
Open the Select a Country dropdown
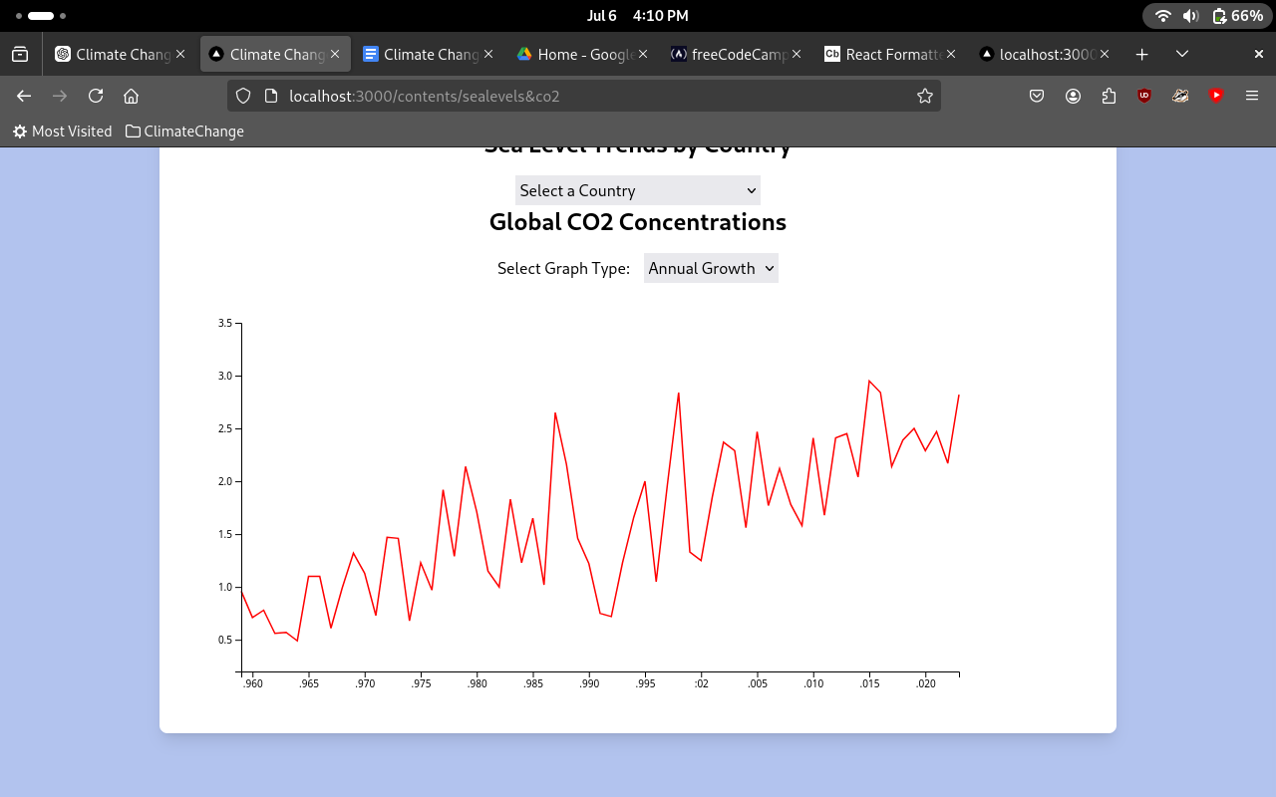[x=637, y=190]
